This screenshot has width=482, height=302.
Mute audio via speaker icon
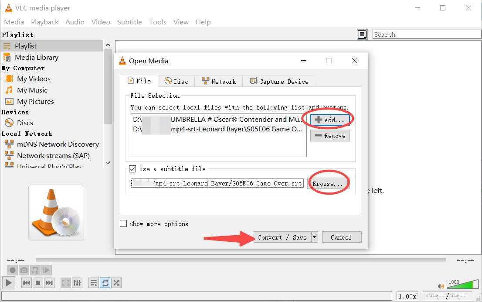[441, 286]
